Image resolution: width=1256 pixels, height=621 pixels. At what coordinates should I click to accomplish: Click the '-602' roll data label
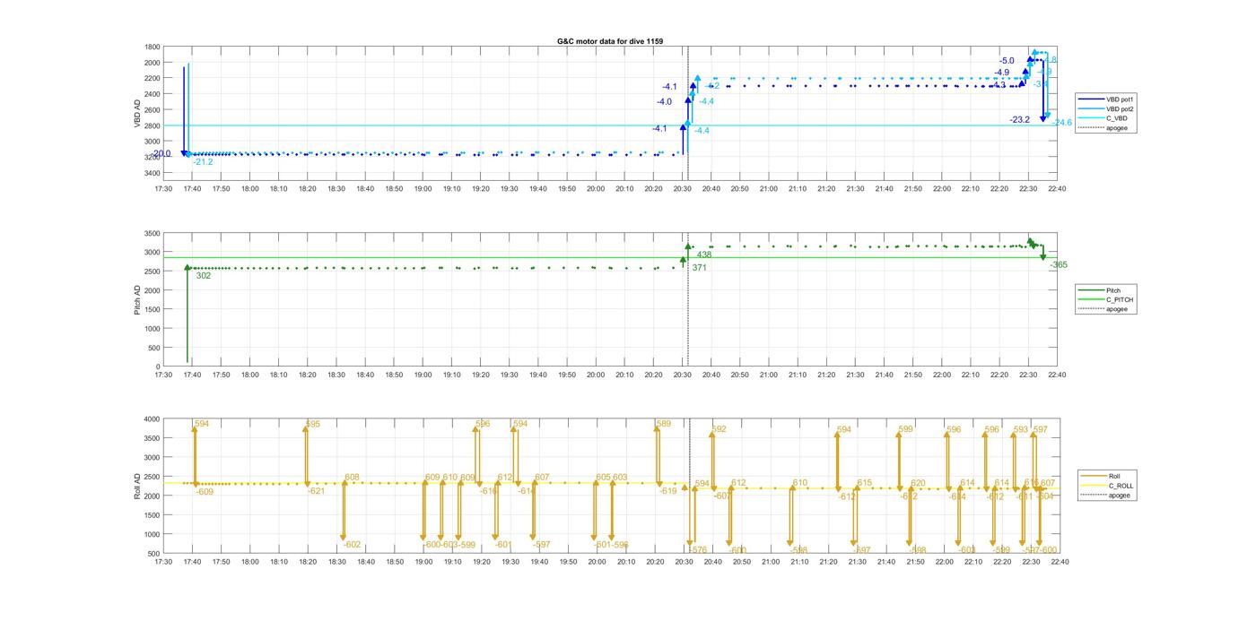pos(352,545)
